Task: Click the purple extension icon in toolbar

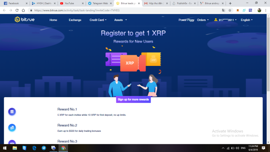Action: pos(250,10)
